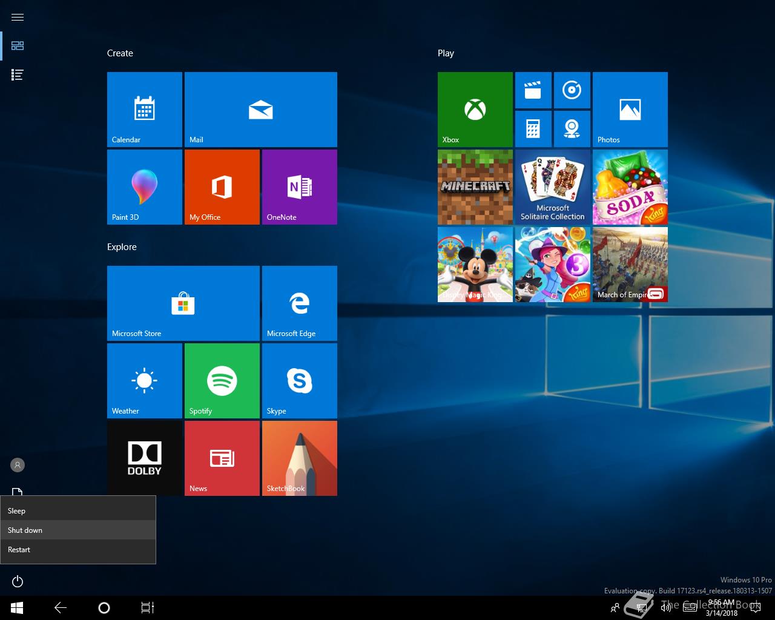Open the Calculator small tile

click(x=533, y=129)
